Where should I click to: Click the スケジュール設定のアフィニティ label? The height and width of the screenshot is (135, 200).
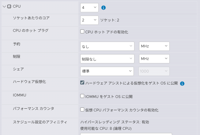tap(40, 122)
